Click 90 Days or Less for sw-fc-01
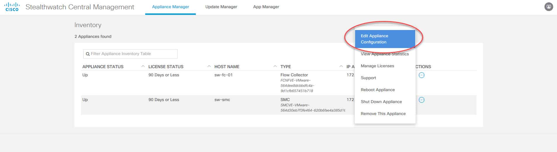557x152 pixels. 164,75
